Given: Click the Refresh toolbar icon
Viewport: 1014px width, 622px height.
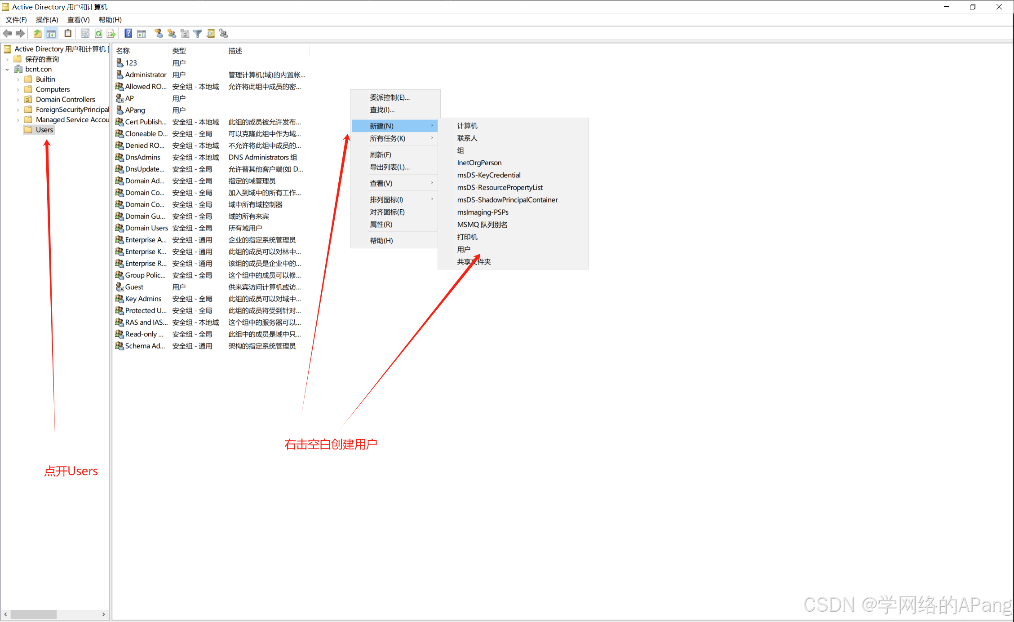Looking at the screenshot, I should pos(98,34).
